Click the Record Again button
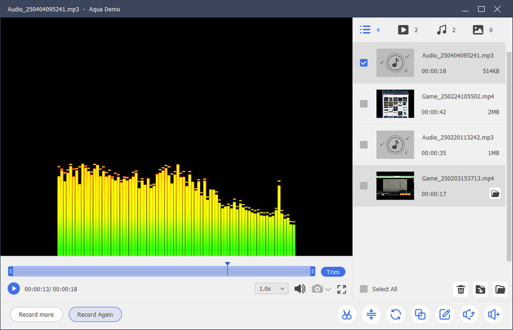The height and width of the screenshot is (330, 513). pyautogui.click(x=95, y=314)
